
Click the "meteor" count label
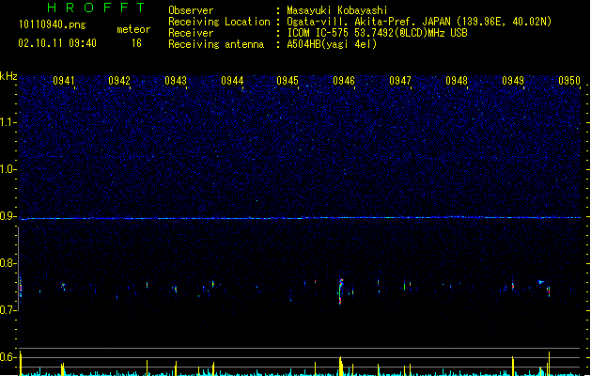133,29
